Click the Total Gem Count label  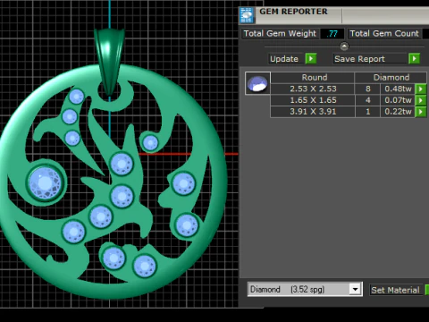point(384,33)
